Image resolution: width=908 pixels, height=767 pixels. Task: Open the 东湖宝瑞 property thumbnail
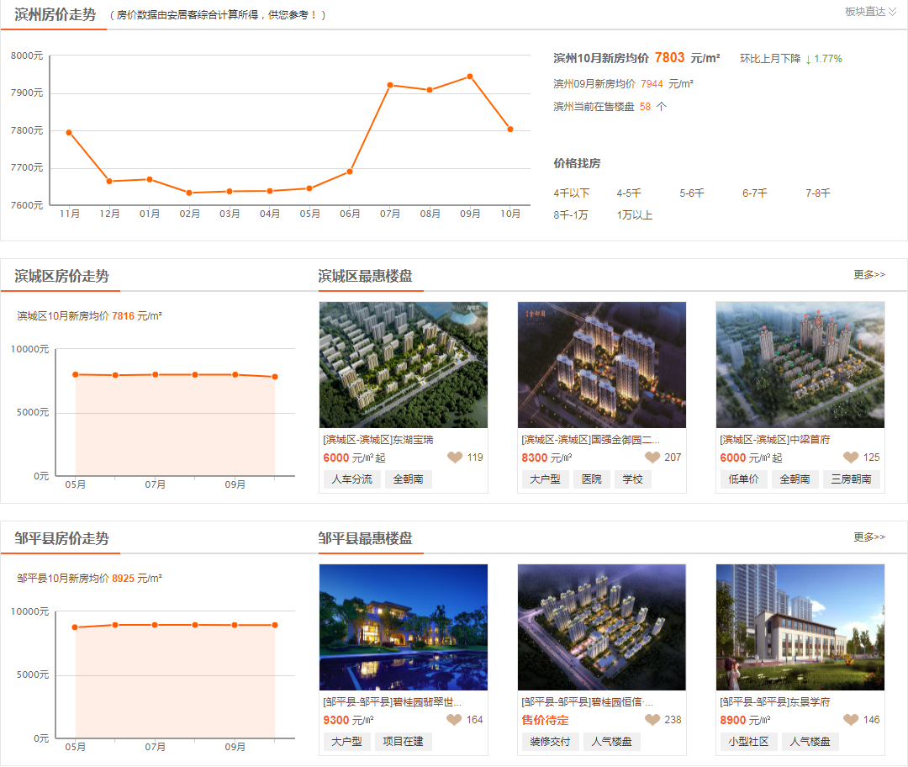point(403,363)
